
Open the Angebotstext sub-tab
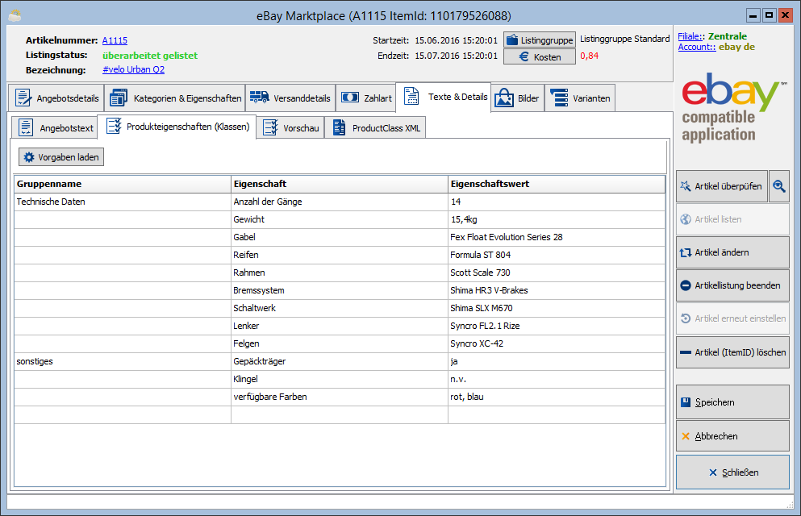click(55, 127)
